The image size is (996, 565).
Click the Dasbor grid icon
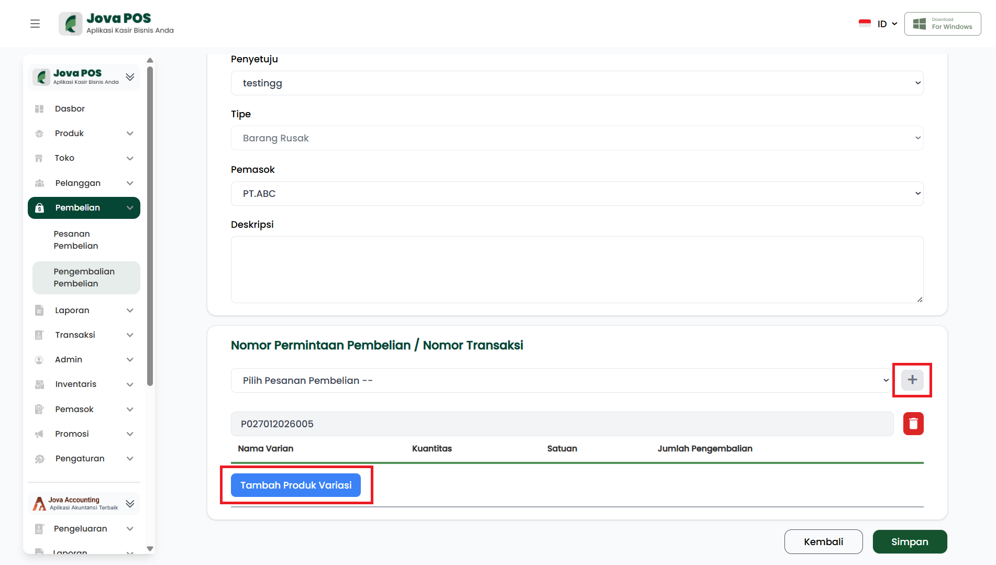[x=39, y=109]
